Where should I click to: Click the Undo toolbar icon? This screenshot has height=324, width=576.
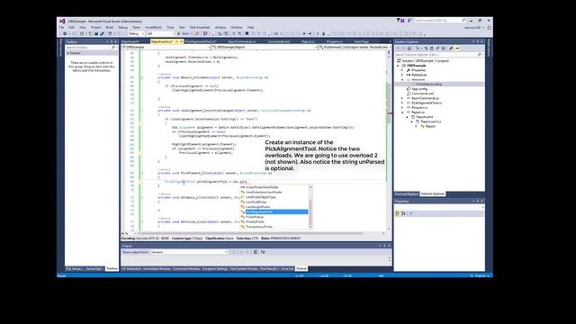(x=110, y=33)
